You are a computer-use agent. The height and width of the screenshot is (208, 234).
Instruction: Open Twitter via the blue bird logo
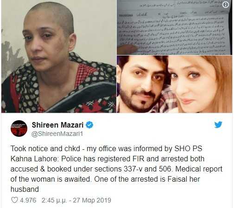click(x=218, y=125)
